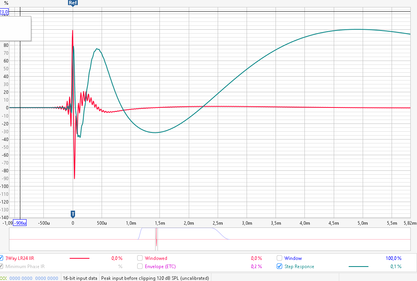Click the Window 100,0 % value
Screen dimensions: 417x281
pos(394,258)
